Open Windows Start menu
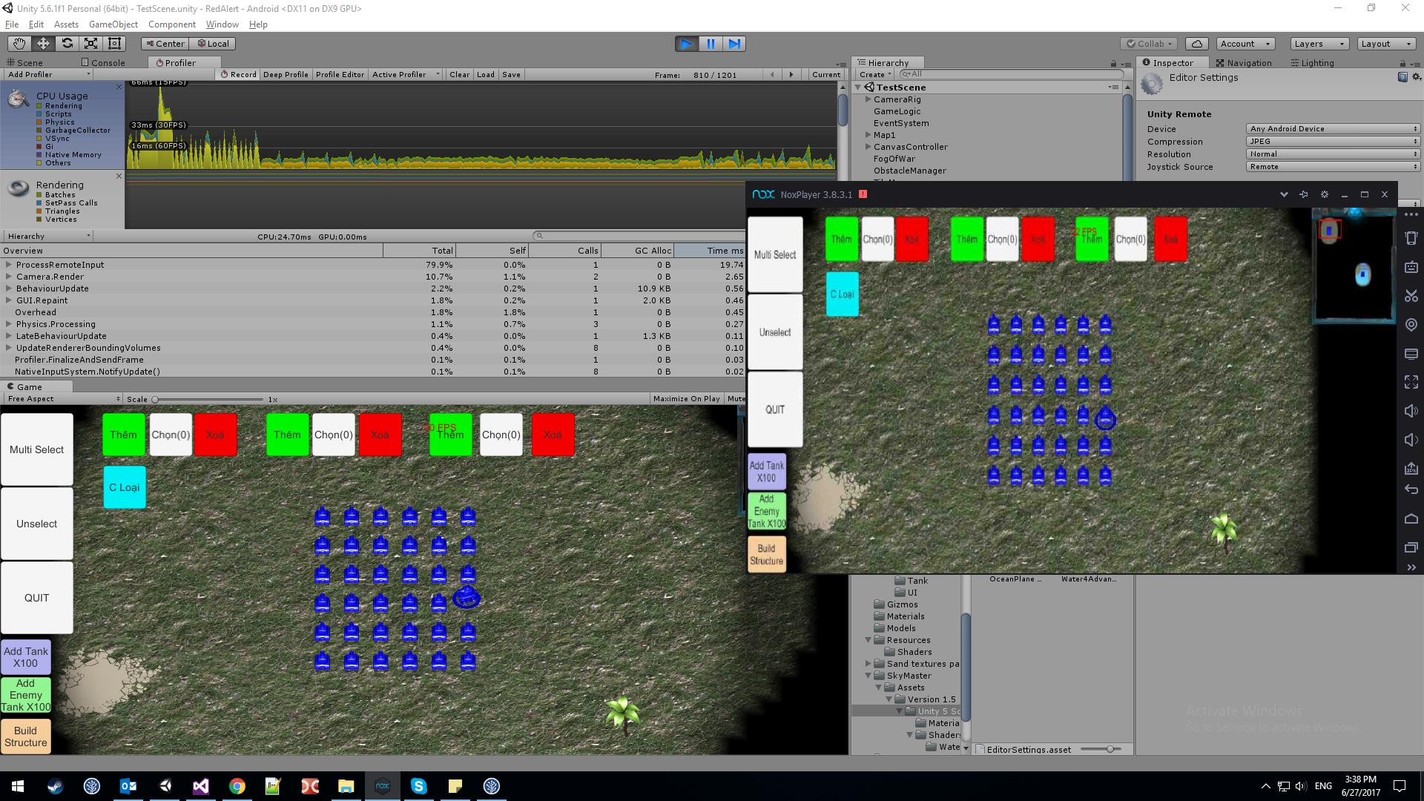This screenshot has height=801, width=1424. (18, 786)
